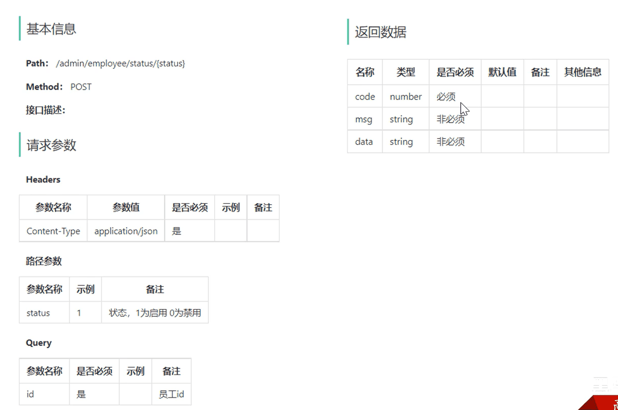Click 备注 header in path parameters table
618x410 pixels.
tap(155, 289)
